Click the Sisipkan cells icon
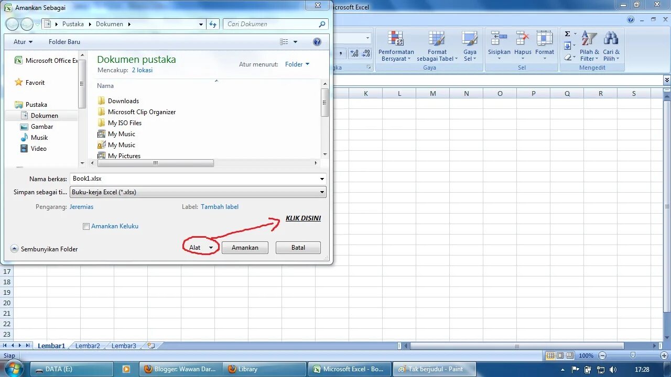 click(x=499, y=39)
